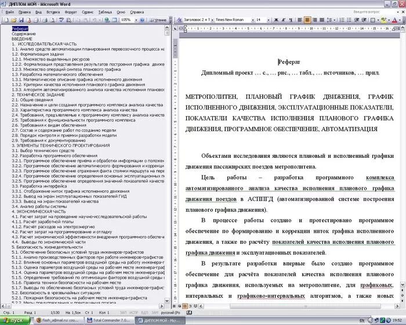Apply a numbered list
Viewport: 406px width, 325px height.
pyautogui.click(x=342, y=20)
